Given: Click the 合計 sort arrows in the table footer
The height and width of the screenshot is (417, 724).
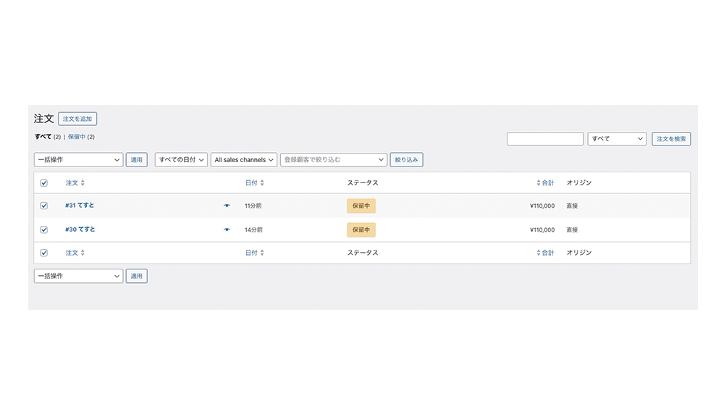Looking at the screenshot, I should [x=539, y=253].
